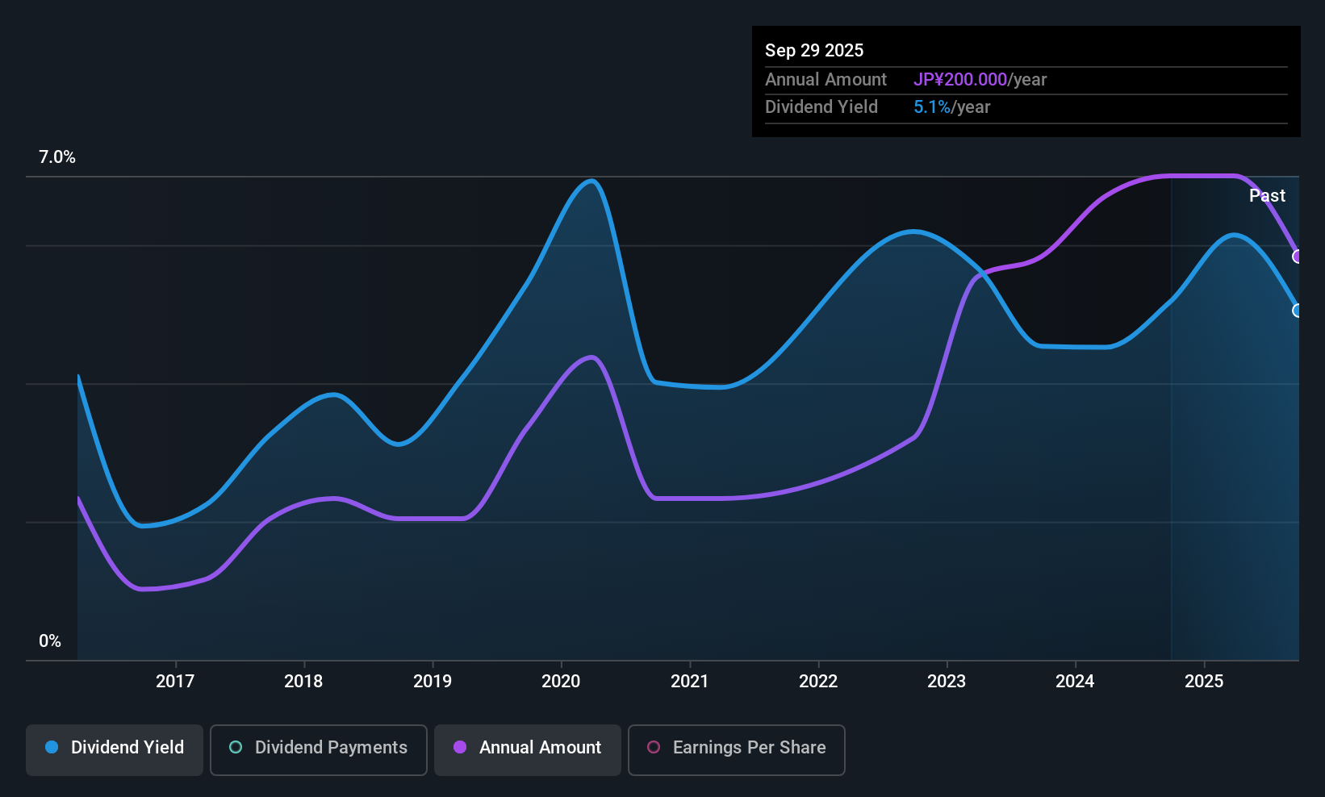The image size is (1325, 797).
Task: Click the teal Dividend Payments legend circle
Action: (x=236, y=748)
